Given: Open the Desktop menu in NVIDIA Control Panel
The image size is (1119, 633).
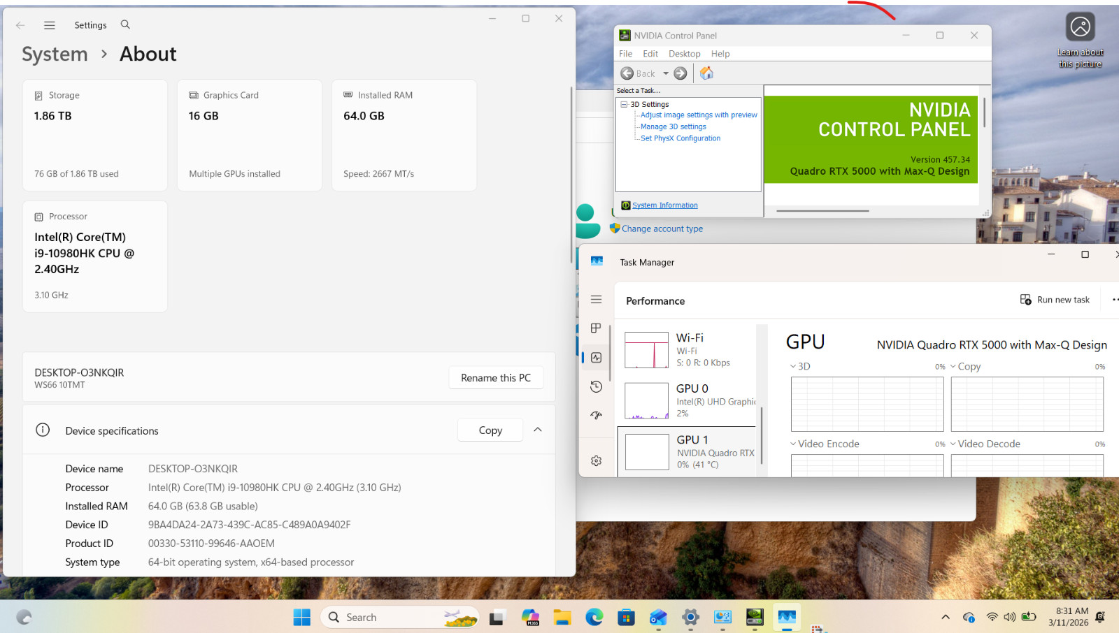Looking at the screenshot, I should [684, 54].
